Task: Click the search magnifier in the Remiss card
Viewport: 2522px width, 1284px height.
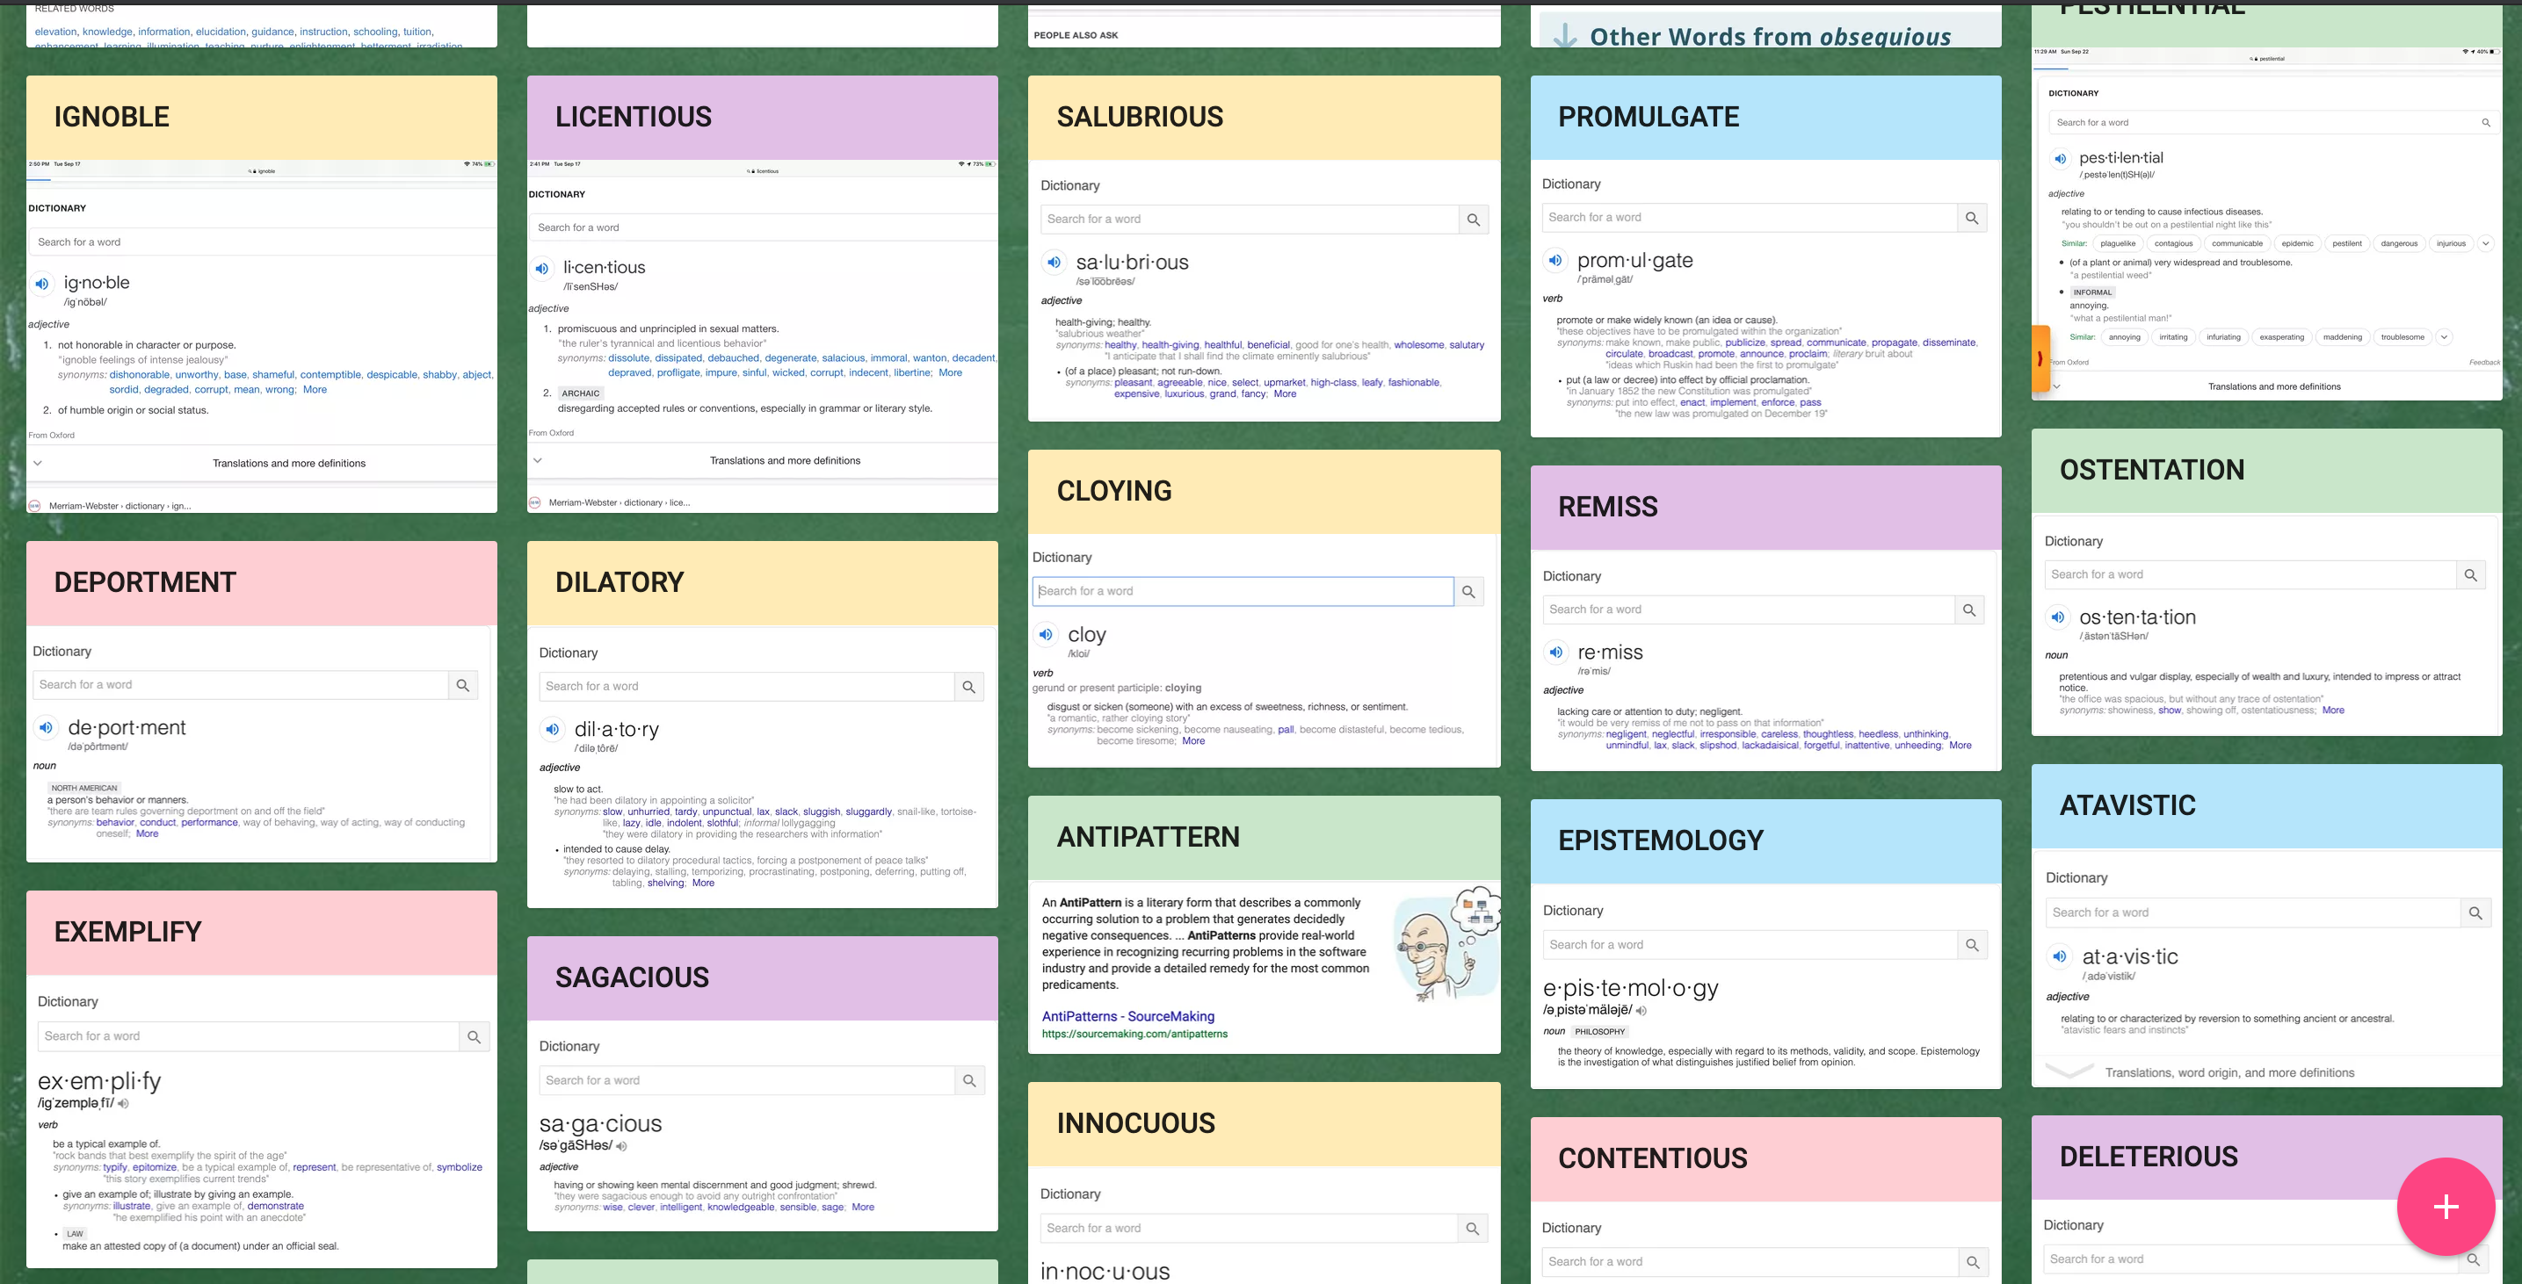Action: point(1969,610)
